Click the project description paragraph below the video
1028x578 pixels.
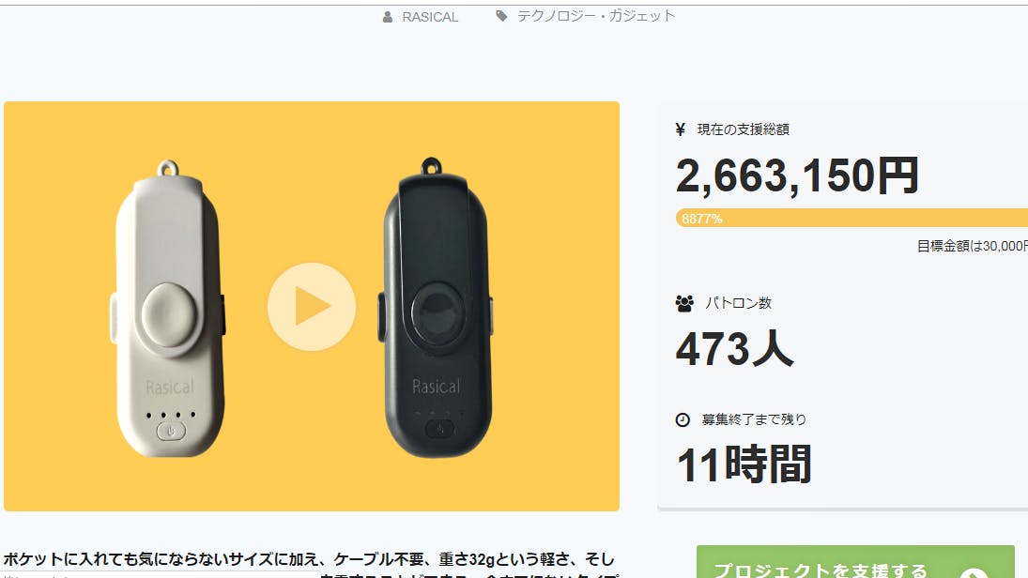coord(310,564)
